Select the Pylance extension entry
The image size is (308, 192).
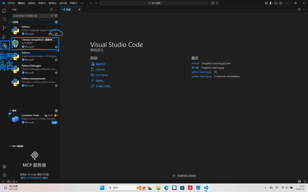[35, 56]
